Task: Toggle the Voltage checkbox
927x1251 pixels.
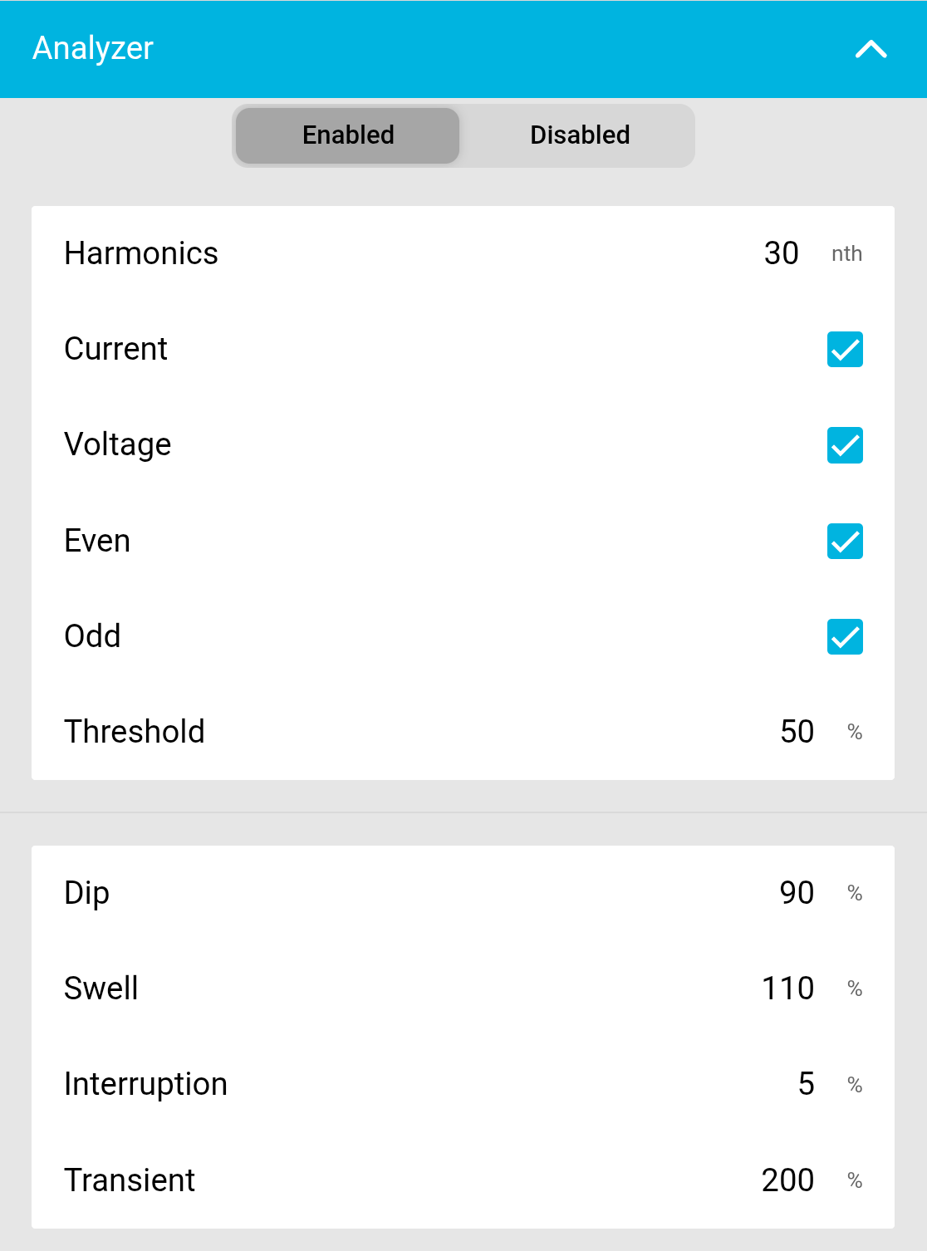Action: coord(845,445)
